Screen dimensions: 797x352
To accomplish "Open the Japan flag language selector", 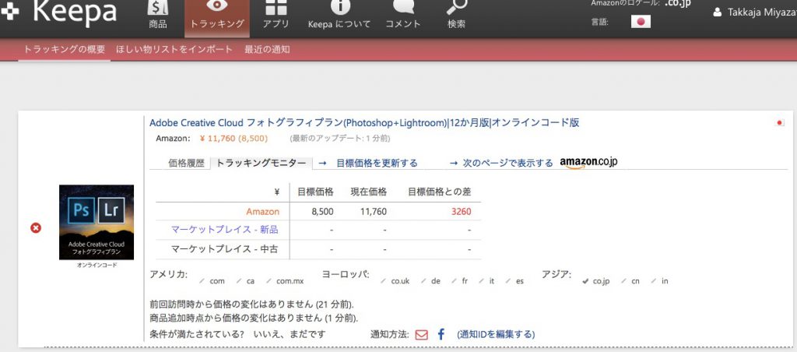I will (641, 22).
